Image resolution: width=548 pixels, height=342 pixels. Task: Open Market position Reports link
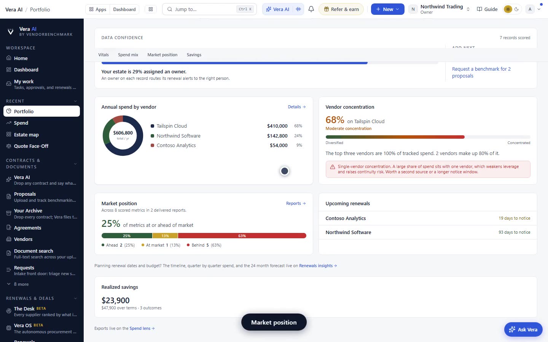[x=296, y=203]
